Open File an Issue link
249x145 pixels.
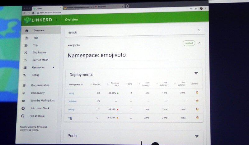tap(37, 116)
